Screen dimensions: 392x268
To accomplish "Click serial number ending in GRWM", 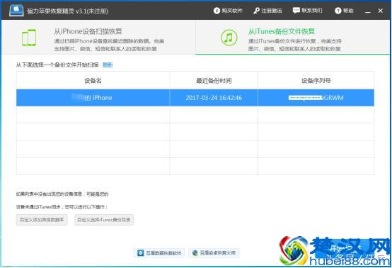I will (x=316, y=98).
